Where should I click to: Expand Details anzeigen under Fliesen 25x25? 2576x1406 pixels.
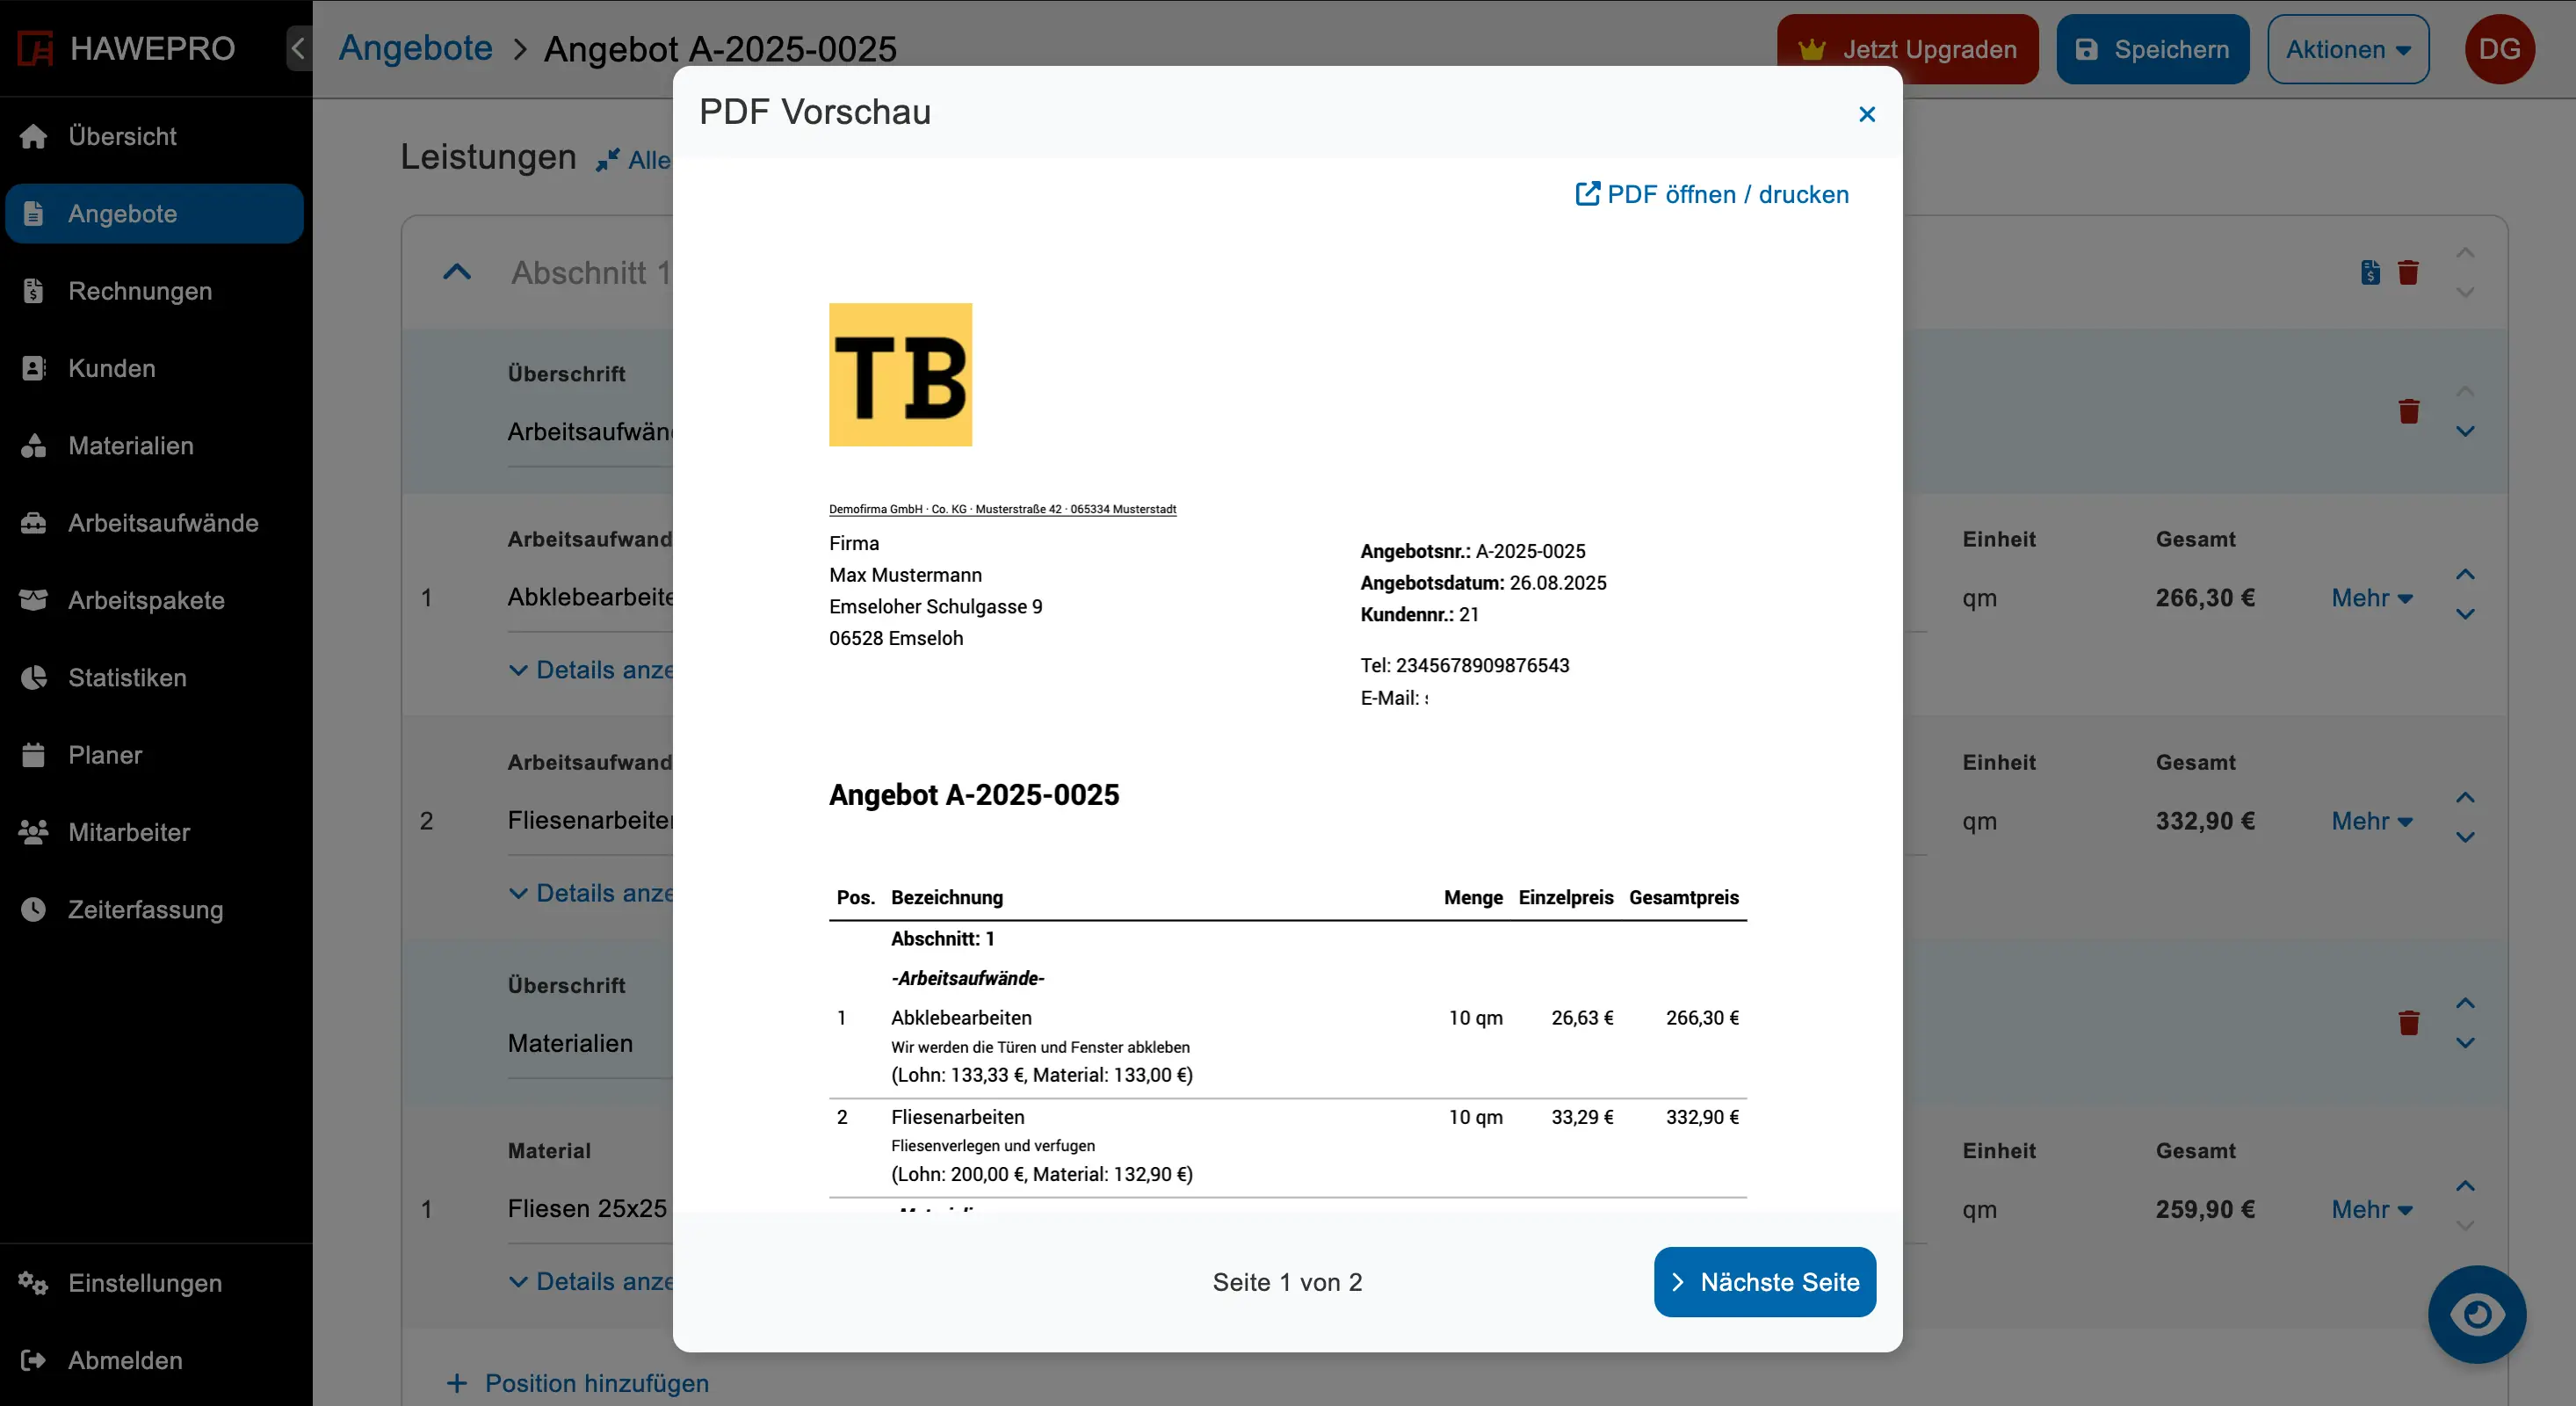coord(591,1281)
